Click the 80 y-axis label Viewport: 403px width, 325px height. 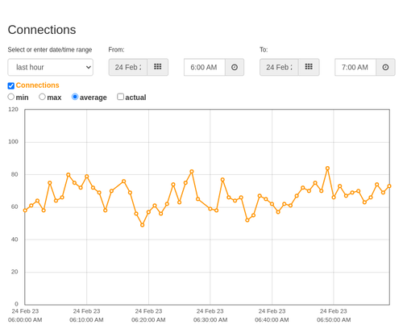click(x=15, y=174)
